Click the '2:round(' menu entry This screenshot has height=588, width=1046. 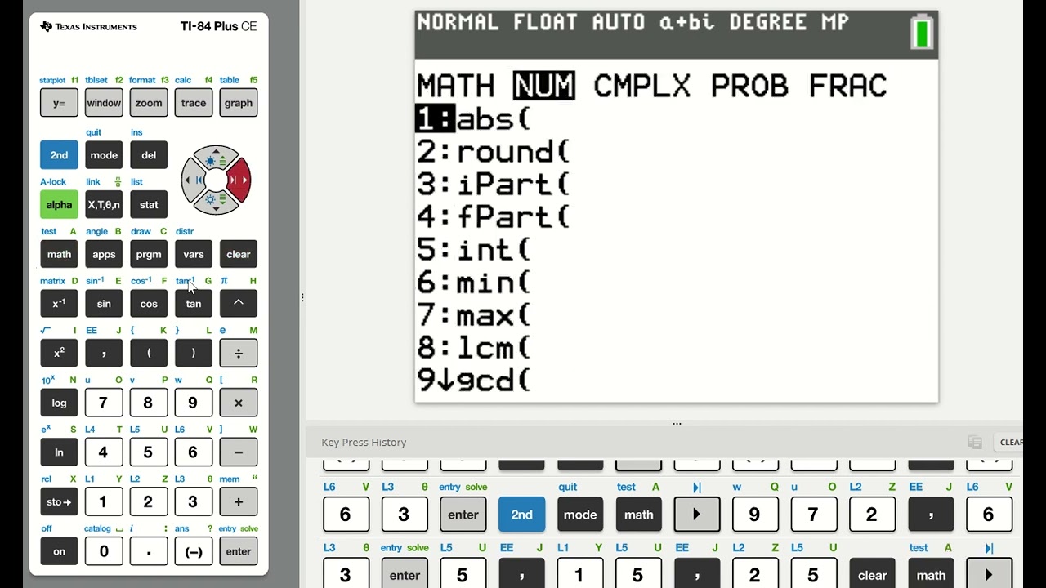494,152
